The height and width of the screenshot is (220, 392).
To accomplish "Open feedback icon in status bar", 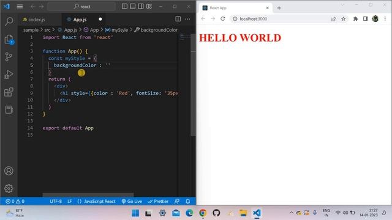I will [177, 201].
